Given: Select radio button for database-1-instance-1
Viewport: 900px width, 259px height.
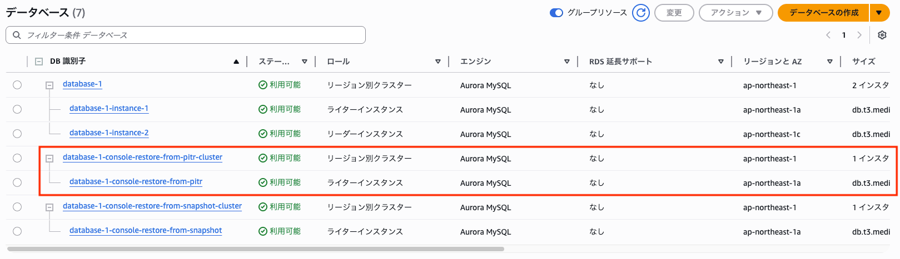Looking at the screenshot, I should pyautogui.click(x=17, y=109).
